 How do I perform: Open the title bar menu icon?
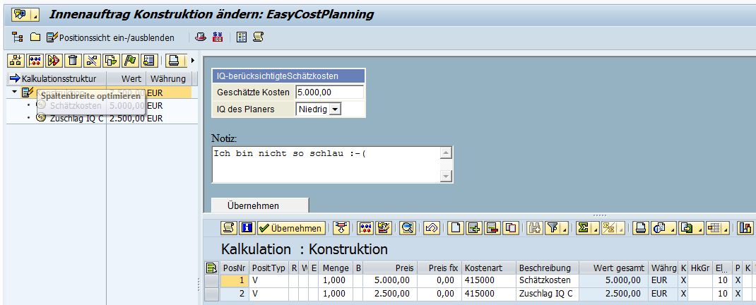(20, 15)
